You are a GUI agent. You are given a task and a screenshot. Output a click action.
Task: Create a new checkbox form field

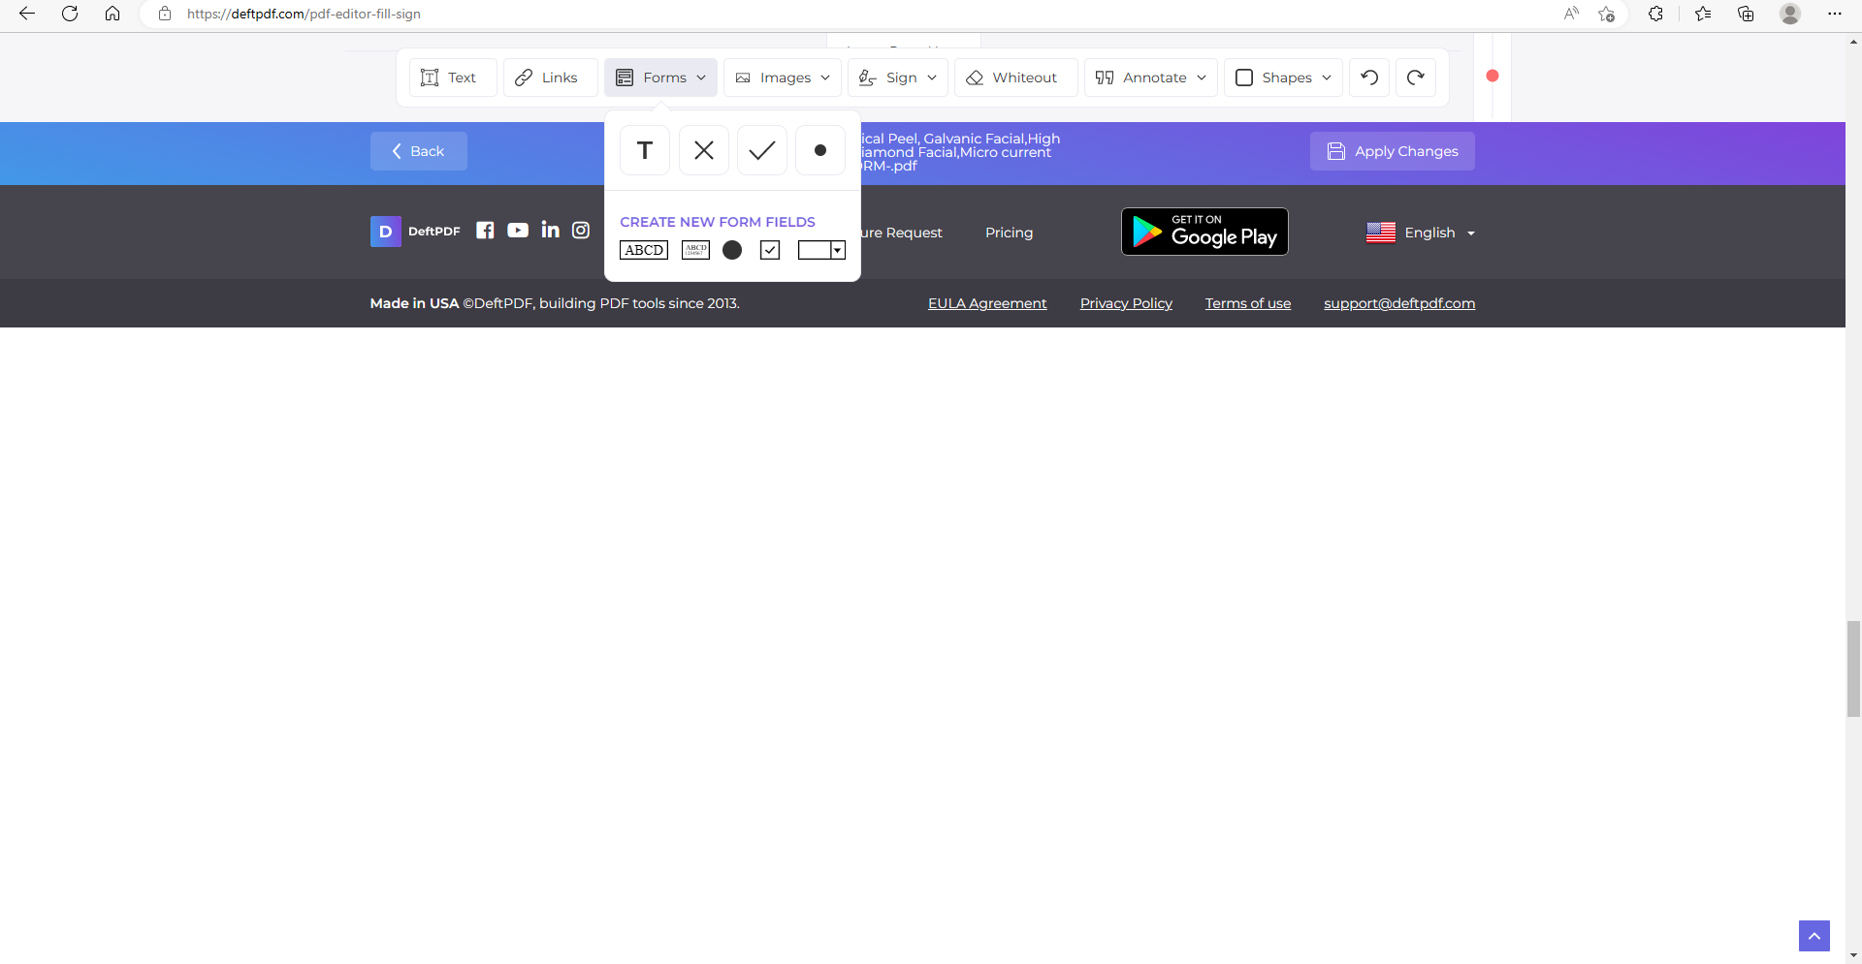tap(770, 250)
